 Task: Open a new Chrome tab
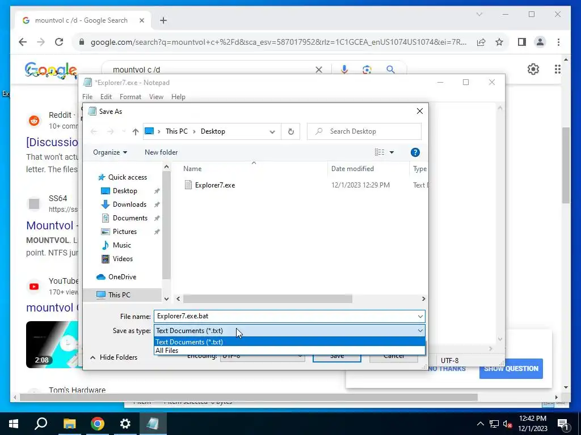click(163, 20)
